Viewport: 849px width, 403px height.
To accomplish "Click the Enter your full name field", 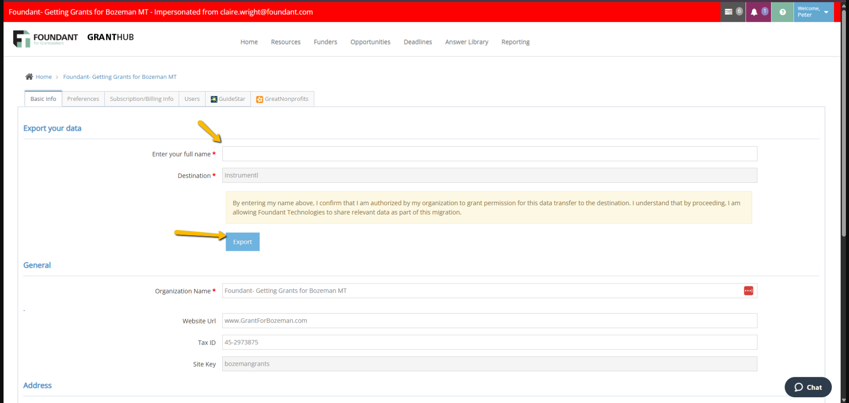I will [490, 154].
